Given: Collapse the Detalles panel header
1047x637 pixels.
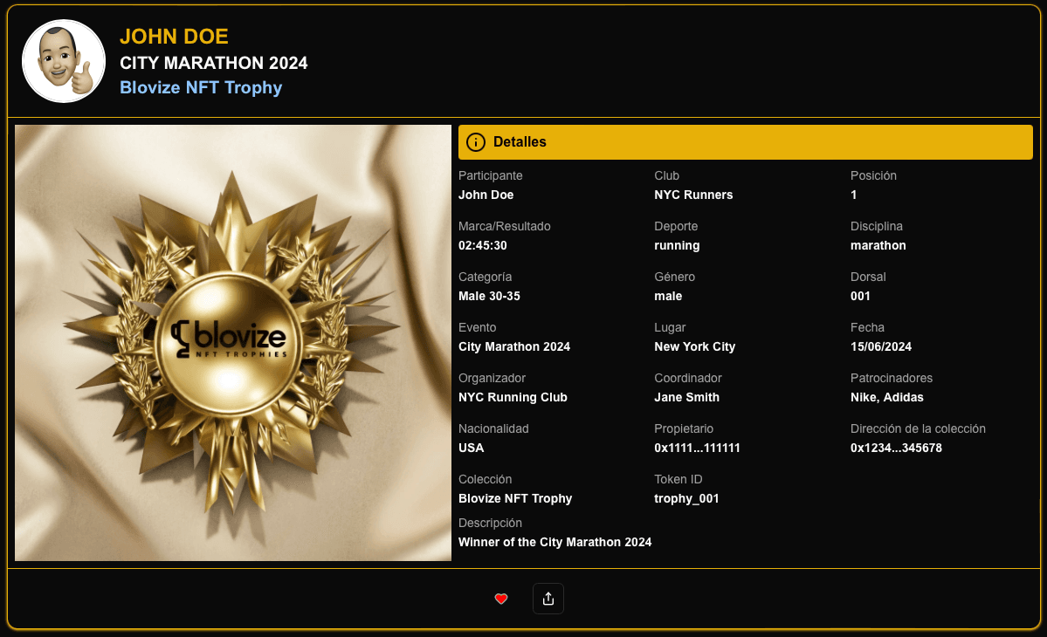Looking at the screenshot, I should 745,141.
